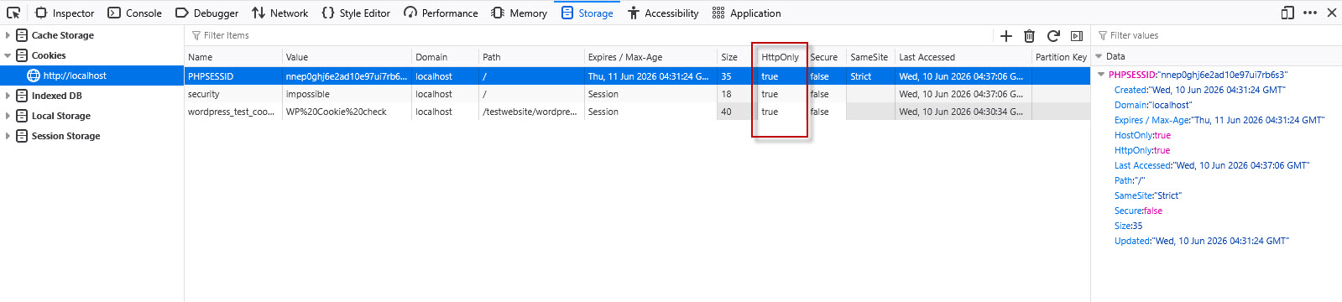The width and height of the screenshot is (1342, 302).
Task: Collapse the Cookies tree node
Action: pos(8,55)
